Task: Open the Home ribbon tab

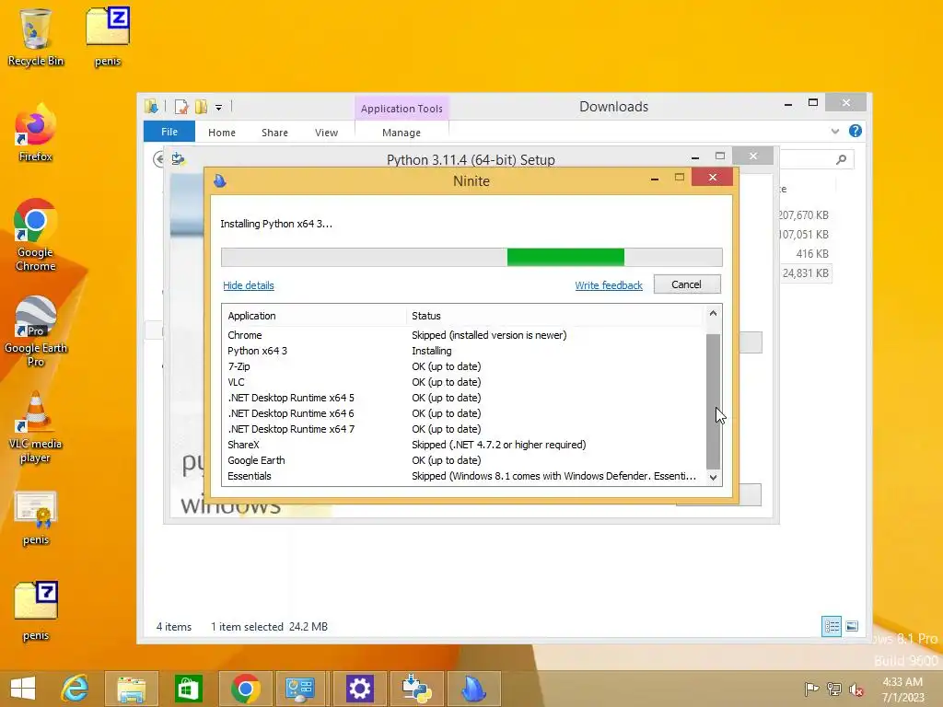Action: [x=222, y=133]
